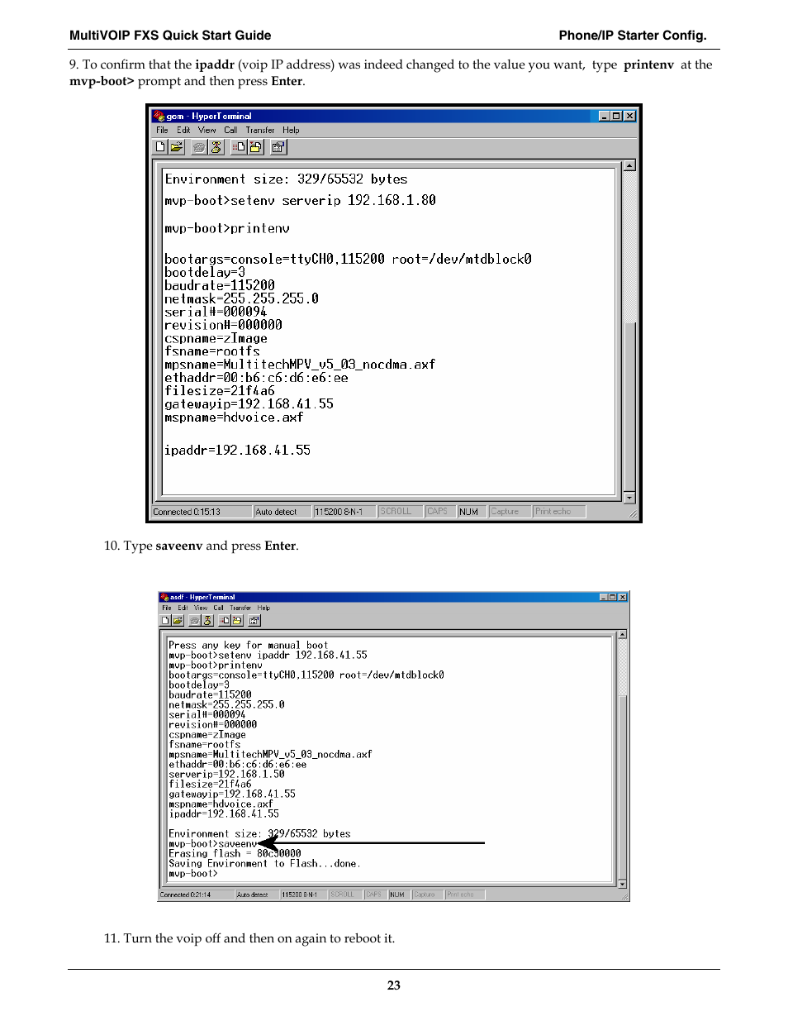788x1021 pixels.
Task: Click 'Saving Environment to Flash...done.' line
Action: (264, 864)
